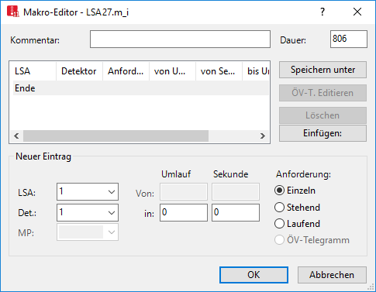
Task: Click the question mark help icon
Action: pyautogui.click(x=323, y=12)
